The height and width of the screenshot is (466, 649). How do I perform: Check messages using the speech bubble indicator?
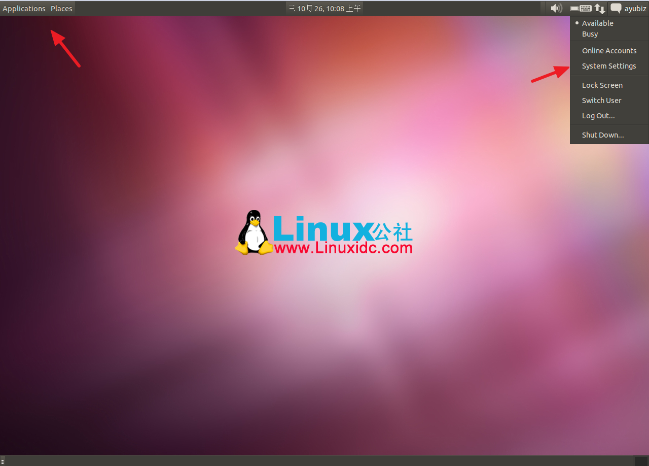[x=616, y=8]
